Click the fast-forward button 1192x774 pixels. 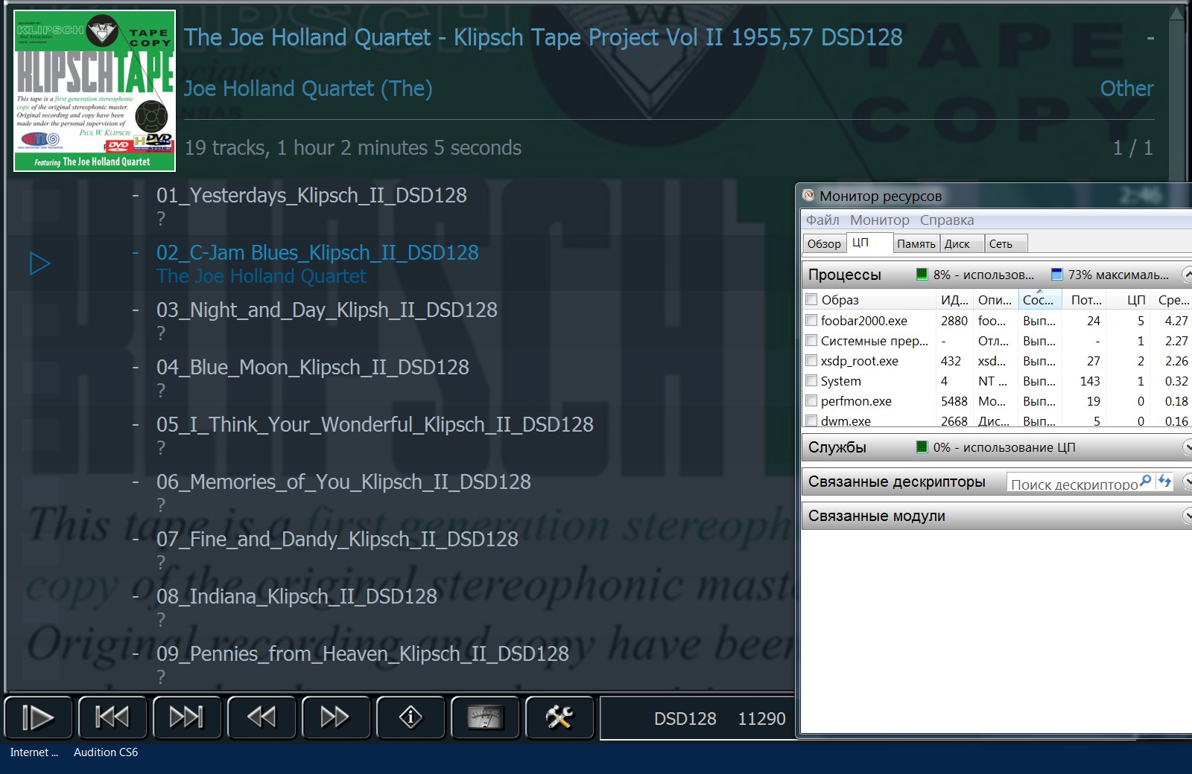click(x=336, y=717)
